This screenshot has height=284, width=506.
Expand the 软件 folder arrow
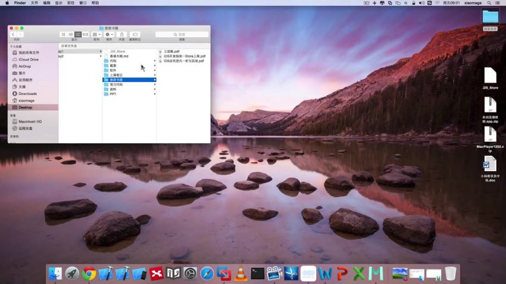pos(155,70)
